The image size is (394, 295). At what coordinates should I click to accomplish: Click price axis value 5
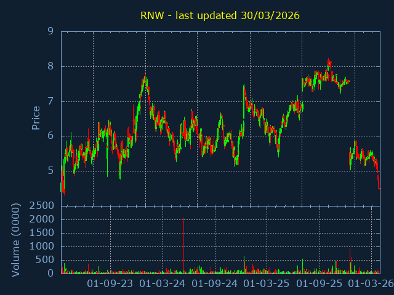tap(50, 171)
